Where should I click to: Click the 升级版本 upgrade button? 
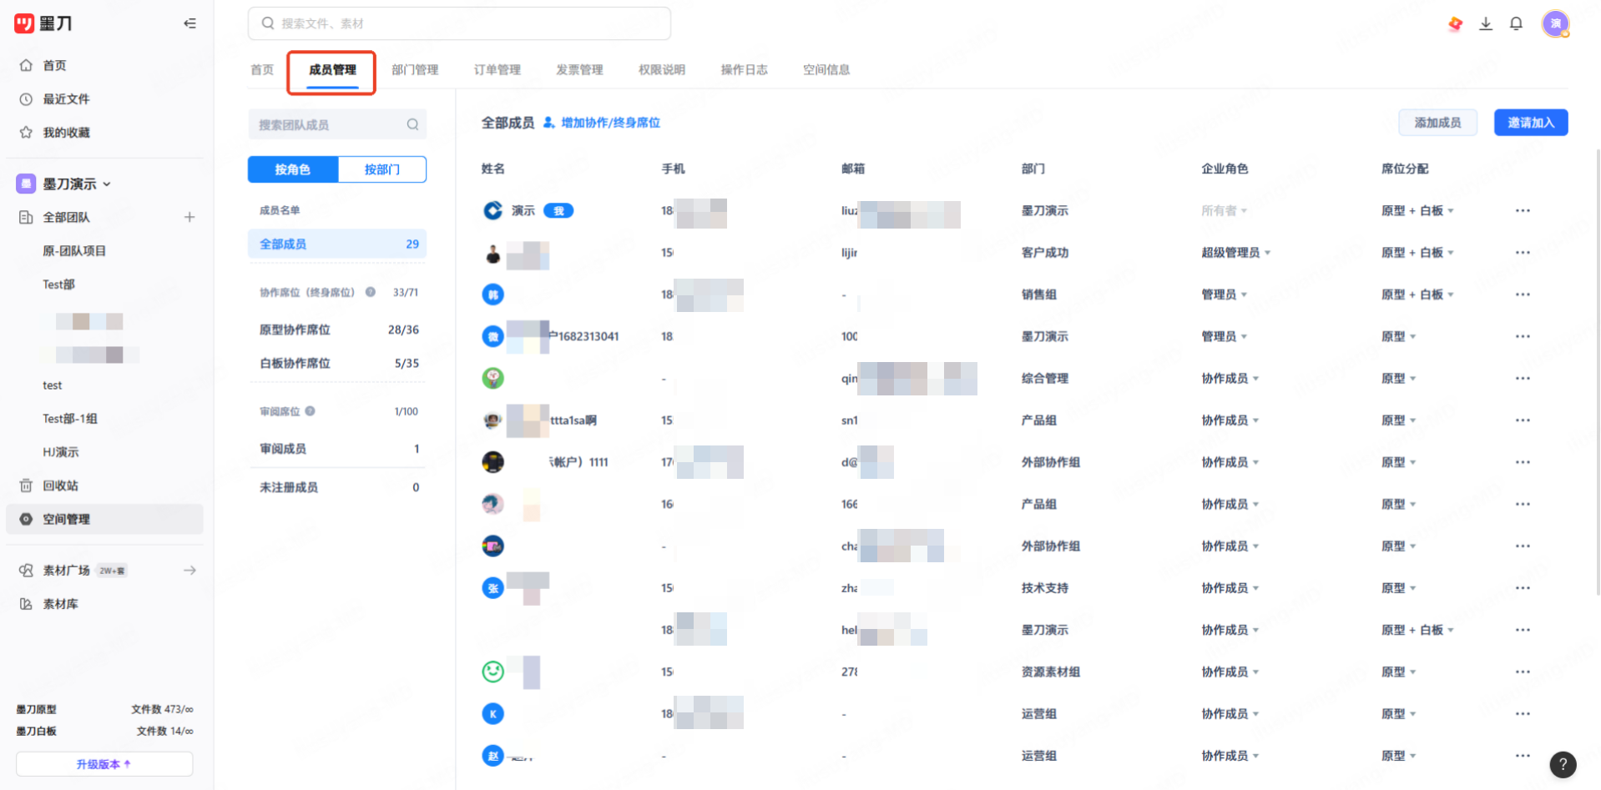coord(104,764)
